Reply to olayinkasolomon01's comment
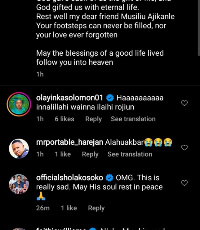Screen dimensions: 200x230 [93, 119]
